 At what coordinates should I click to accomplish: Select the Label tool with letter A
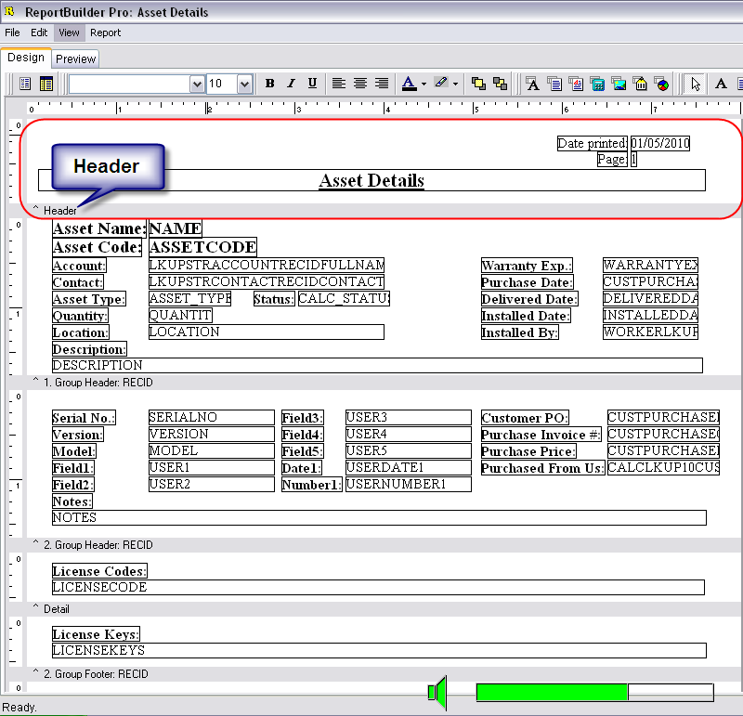[721, 84]
